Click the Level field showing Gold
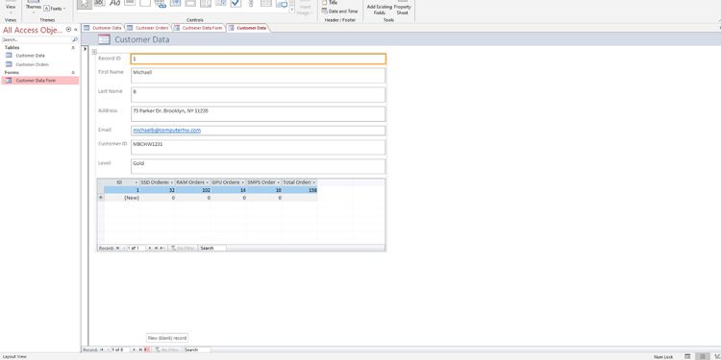This screenshot has height=360, width=721. (x=258, y=166)
